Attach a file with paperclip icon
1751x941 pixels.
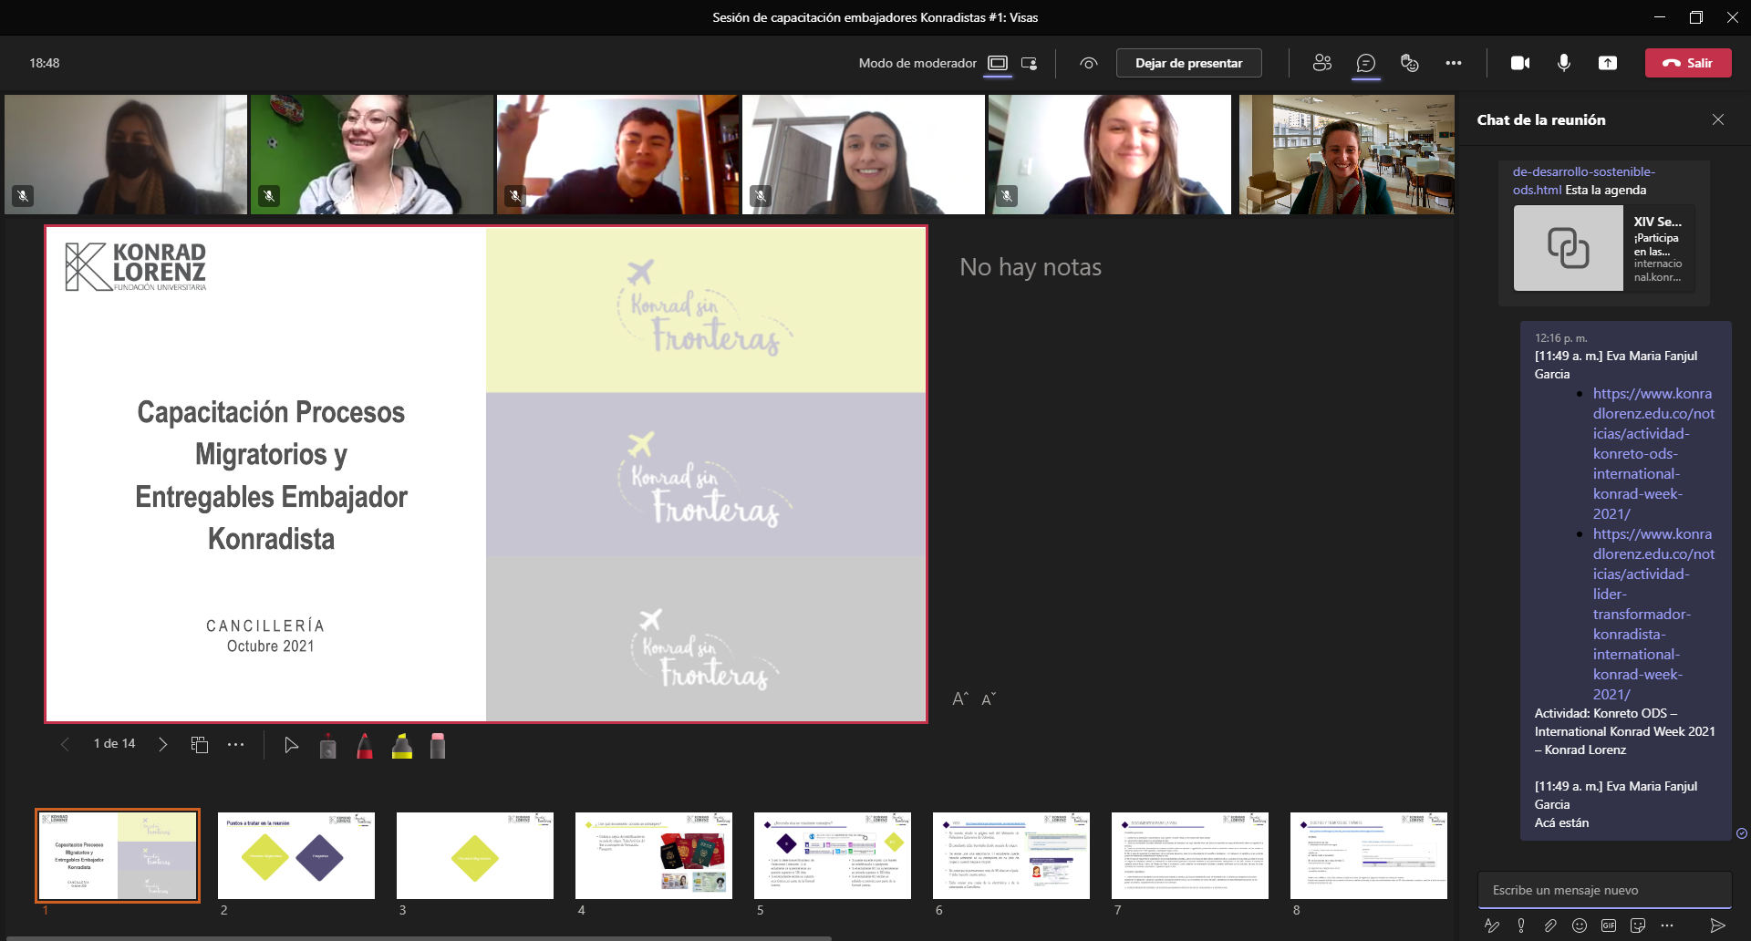click(x=1550, y=925)
